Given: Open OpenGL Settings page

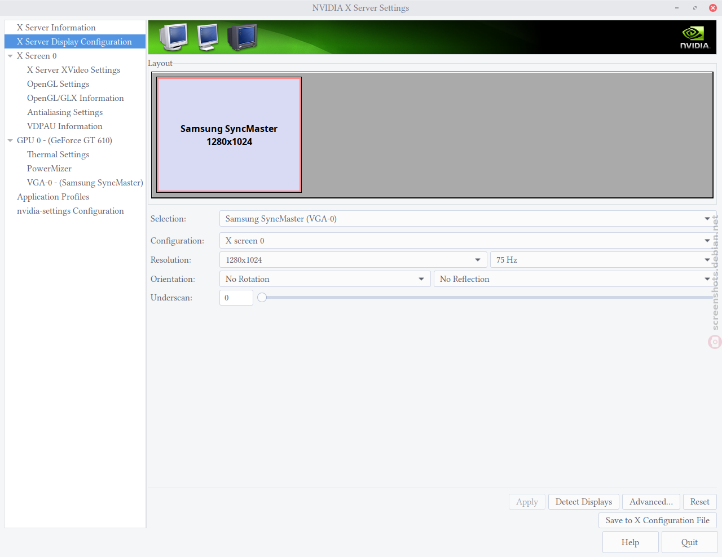Looking at the screenshot, I should click(58, 84).
